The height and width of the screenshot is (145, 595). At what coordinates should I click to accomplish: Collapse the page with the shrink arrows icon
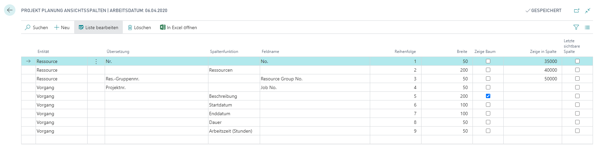click(x=588, y=11)
